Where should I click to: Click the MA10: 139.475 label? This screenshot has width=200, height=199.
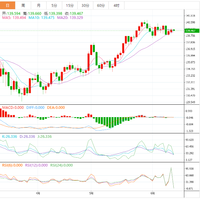pos(41,17)
